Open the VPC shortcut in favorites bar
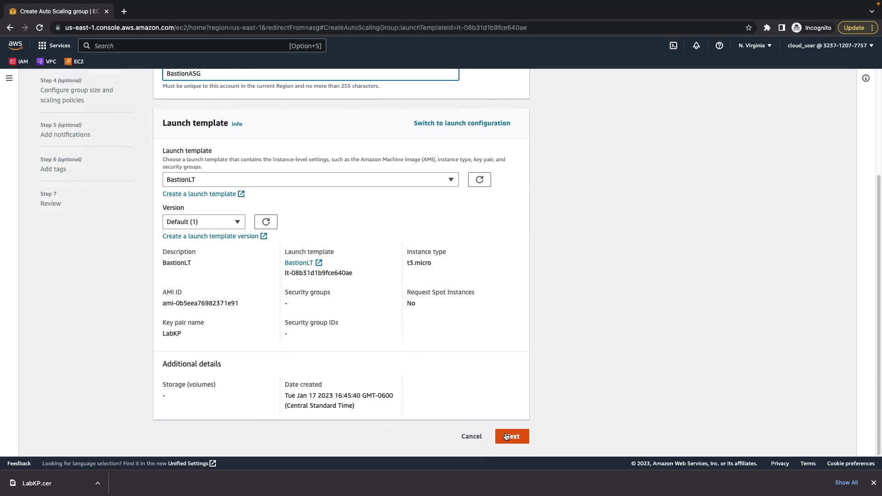The image size is (882, 496). (x=46, y=62)
